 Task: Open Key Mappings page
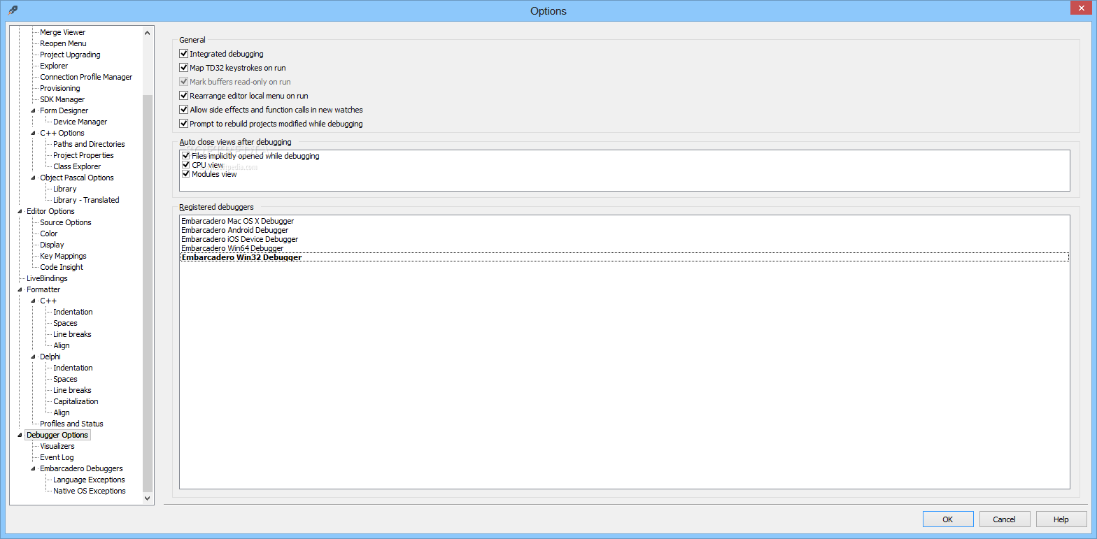63,256
